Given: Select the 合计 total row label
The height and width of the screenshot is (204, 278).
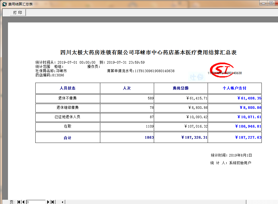Looking at the screenshot, I should [x=68, y=138].
